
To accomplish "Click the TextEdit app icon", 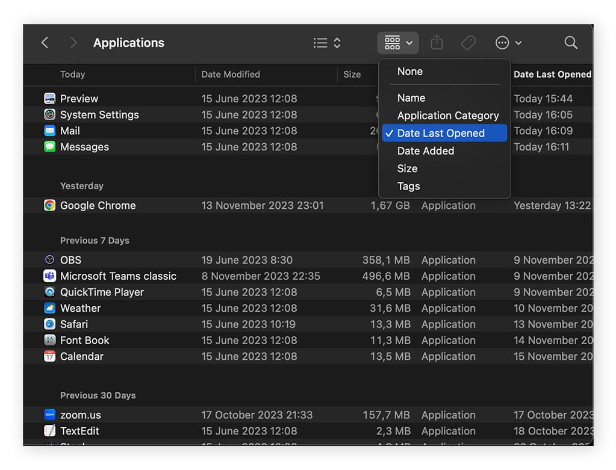I will pos(49,431).
